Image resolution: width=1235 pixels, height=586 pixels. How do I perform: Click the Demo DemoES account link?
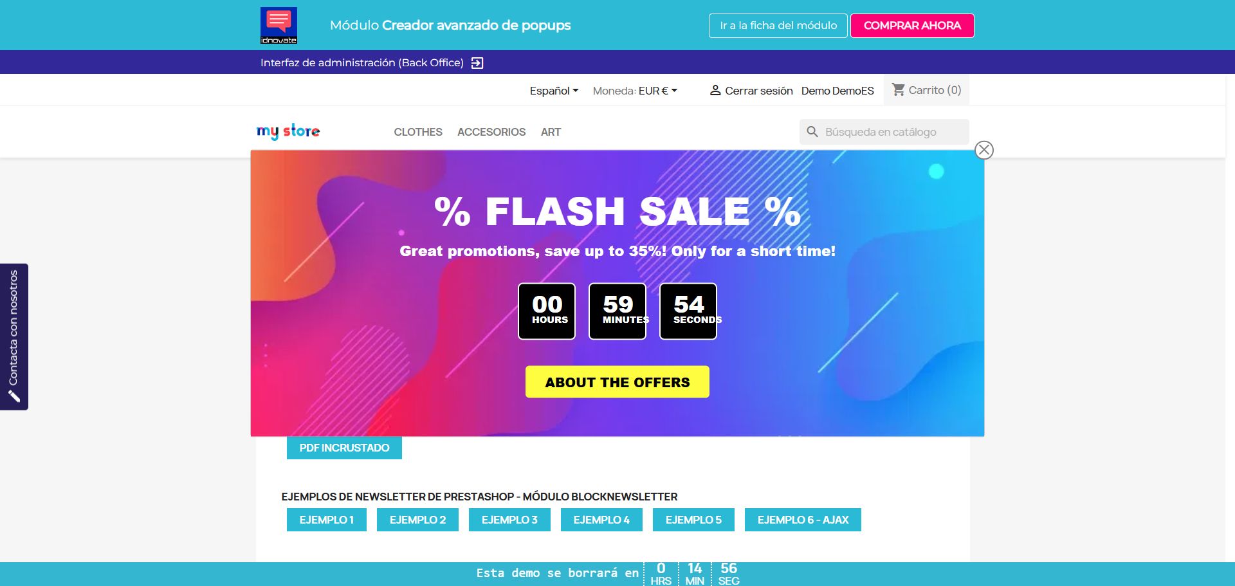(x=837, y=91)
